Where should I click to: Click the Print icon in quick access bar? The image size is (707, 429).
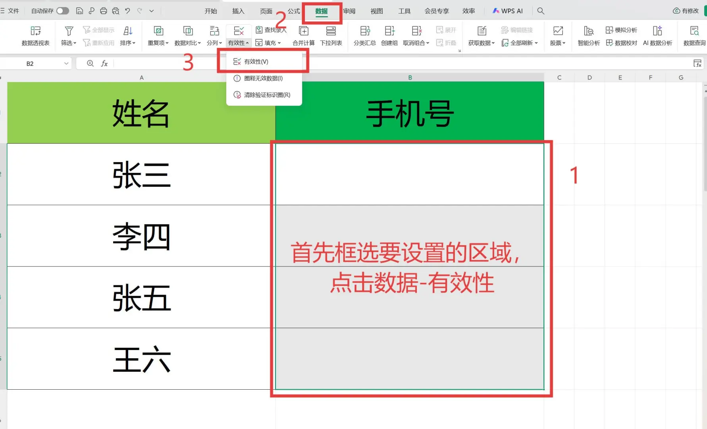pyautogui.click(x=103, y=11)
